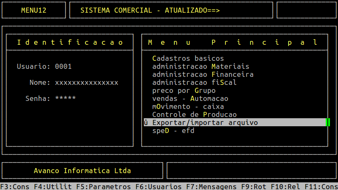Open Controle de Producao entry

pos(194,114)
